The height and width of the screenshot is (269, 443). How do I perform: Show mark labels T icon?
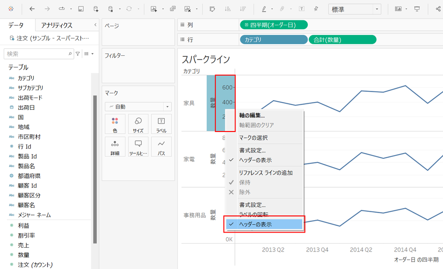[x=302, y=9]
